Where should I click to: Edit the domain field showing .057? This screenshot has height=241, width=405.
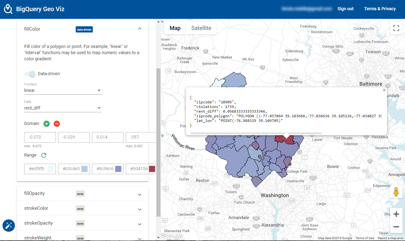tap(141, 137)
